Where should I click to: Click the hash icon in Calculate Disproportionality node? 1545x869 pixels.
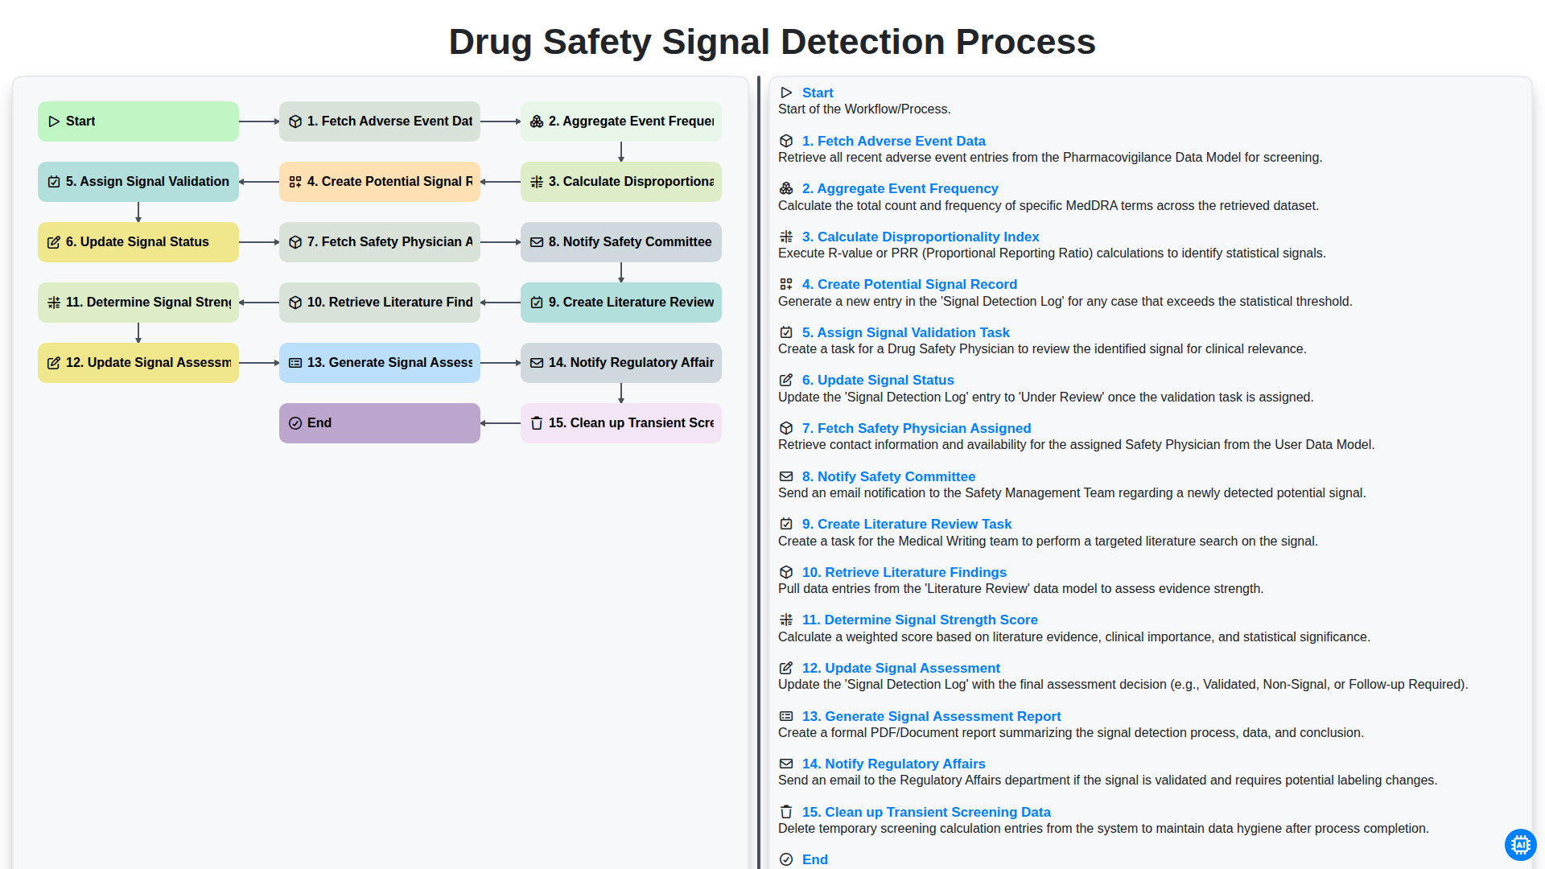pyautogui.click(x=537, y=182)
